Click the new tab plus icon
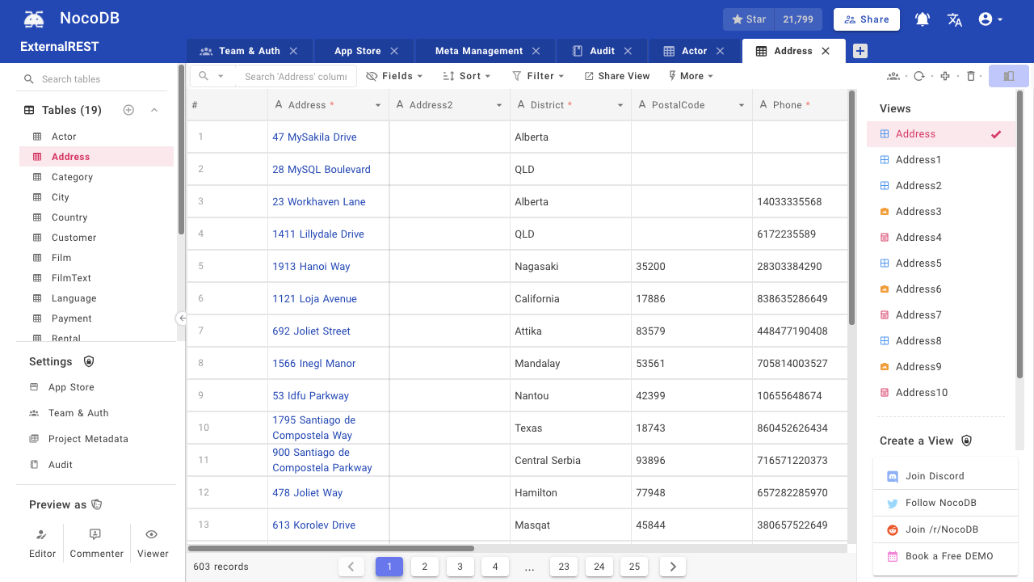This screenshot has height=582, width=1034. 860,51
